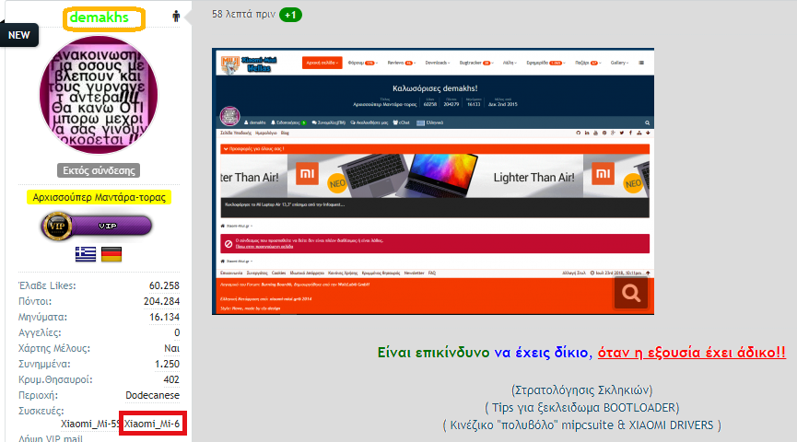
Task: Open the mipcsuite & XIAOMI DRIVERS link
Action: coord(581,425)
